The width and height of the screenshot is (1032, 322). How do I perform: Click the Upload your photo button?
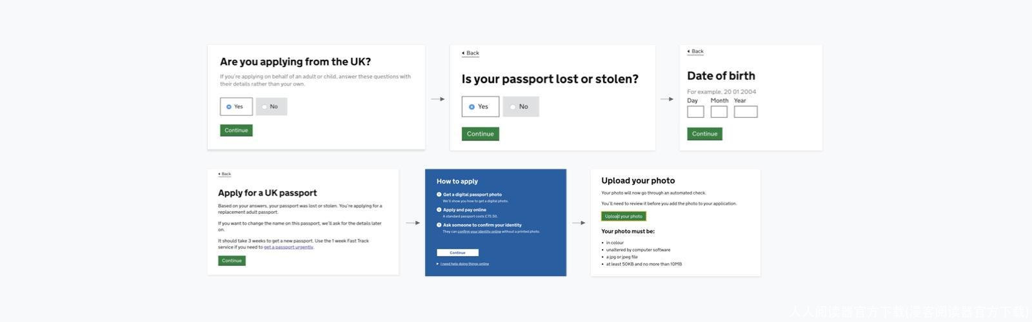tap(624, 216)
